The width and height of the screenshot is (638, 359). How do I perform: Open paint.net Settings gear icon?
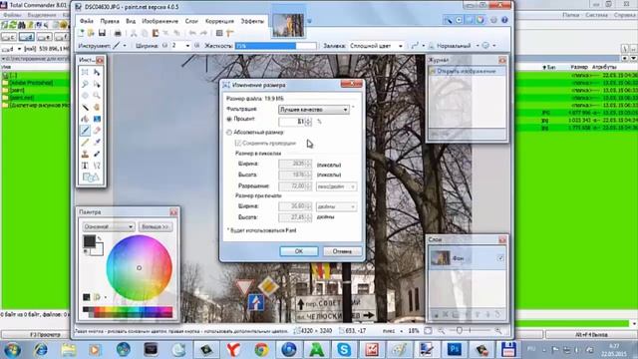pyautogui.click(x=493, y=20)
